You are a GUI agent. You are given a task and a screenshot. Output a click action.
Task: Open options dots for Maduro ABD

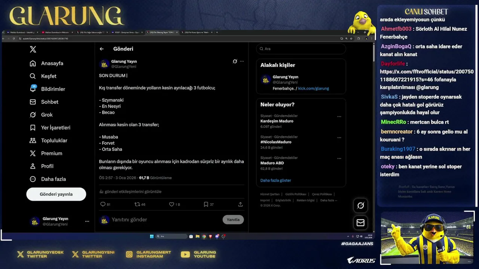(x=339, y=158)
